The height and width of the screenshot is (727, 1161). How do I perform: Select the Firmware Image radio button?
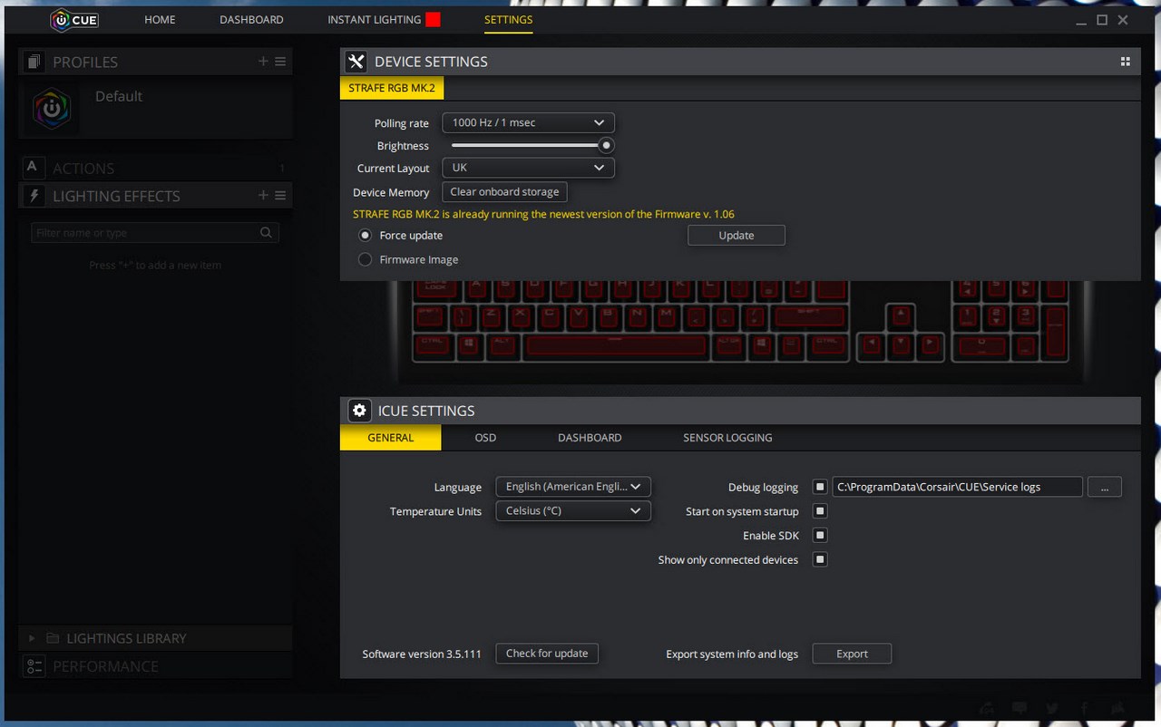pyautogui.click(x=366, y=259)
